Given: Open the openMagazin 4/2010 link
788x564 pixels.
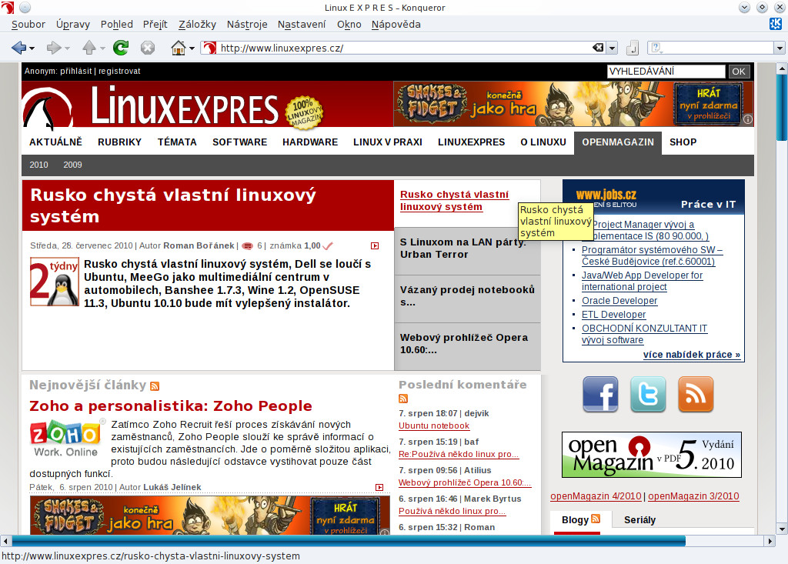Looking at the screenshot, I should tap(596, 496).
